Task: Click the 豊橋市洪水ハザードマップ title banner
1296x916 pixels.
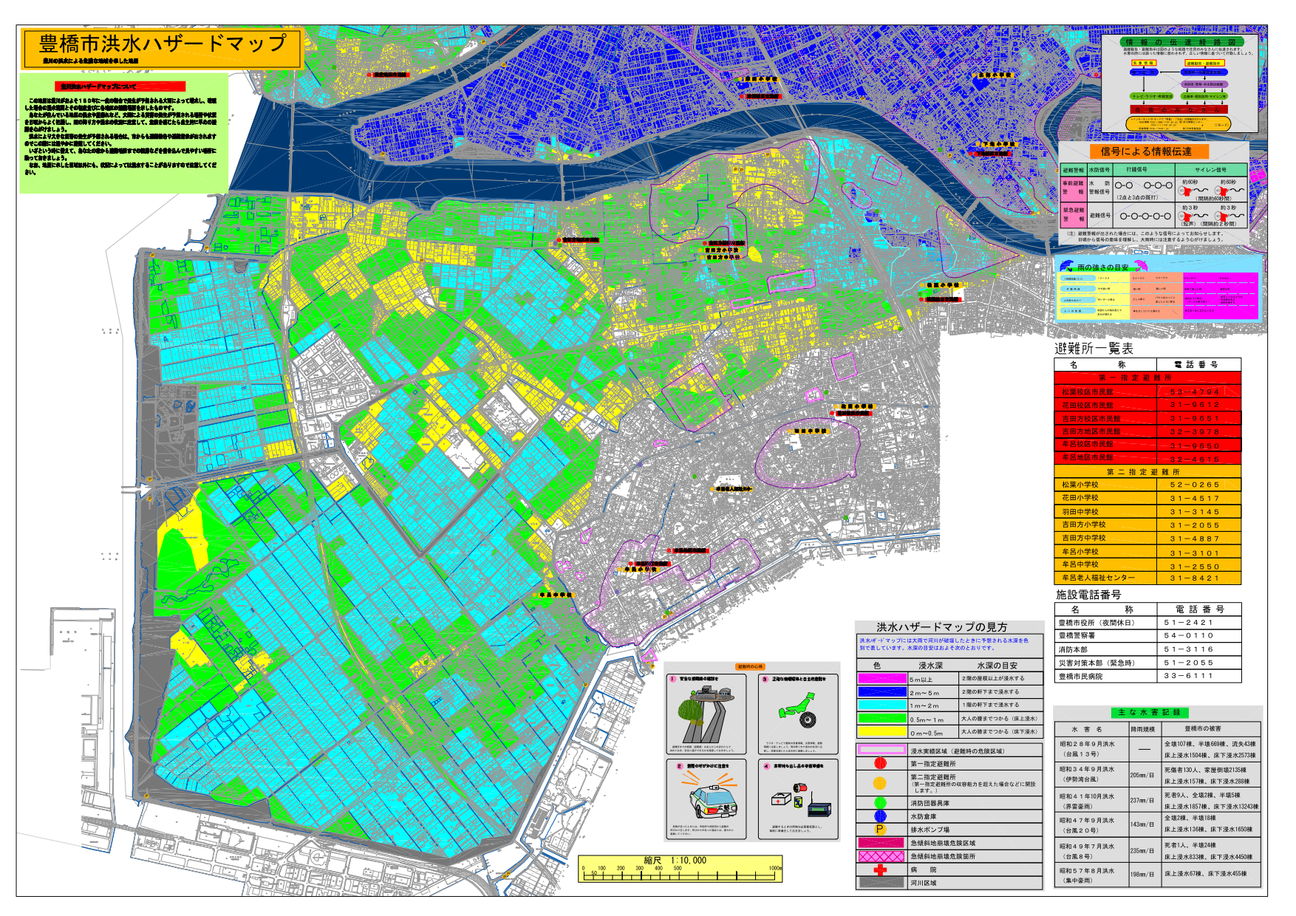Action: (161, 48)
